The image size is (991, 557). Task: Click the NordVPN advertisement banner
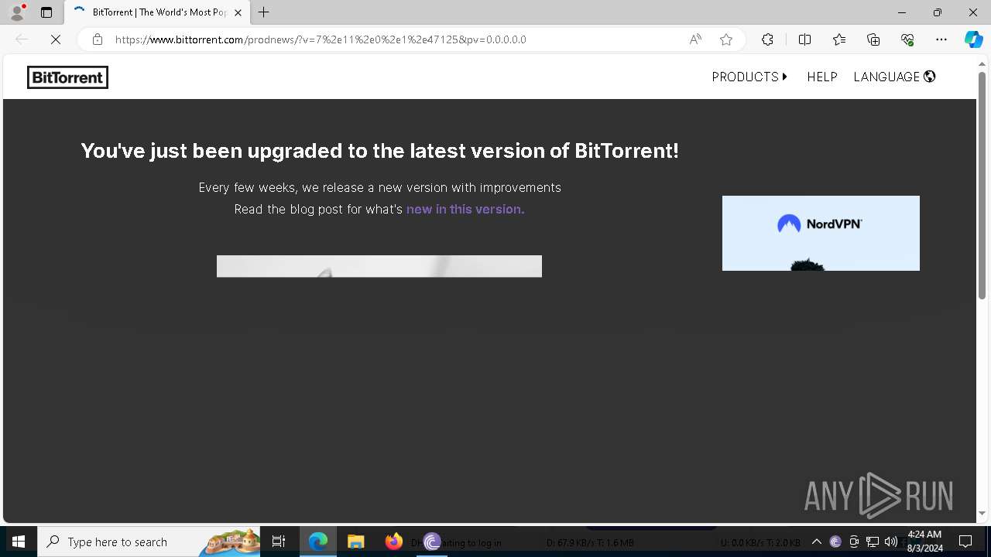tap(821, 233)
